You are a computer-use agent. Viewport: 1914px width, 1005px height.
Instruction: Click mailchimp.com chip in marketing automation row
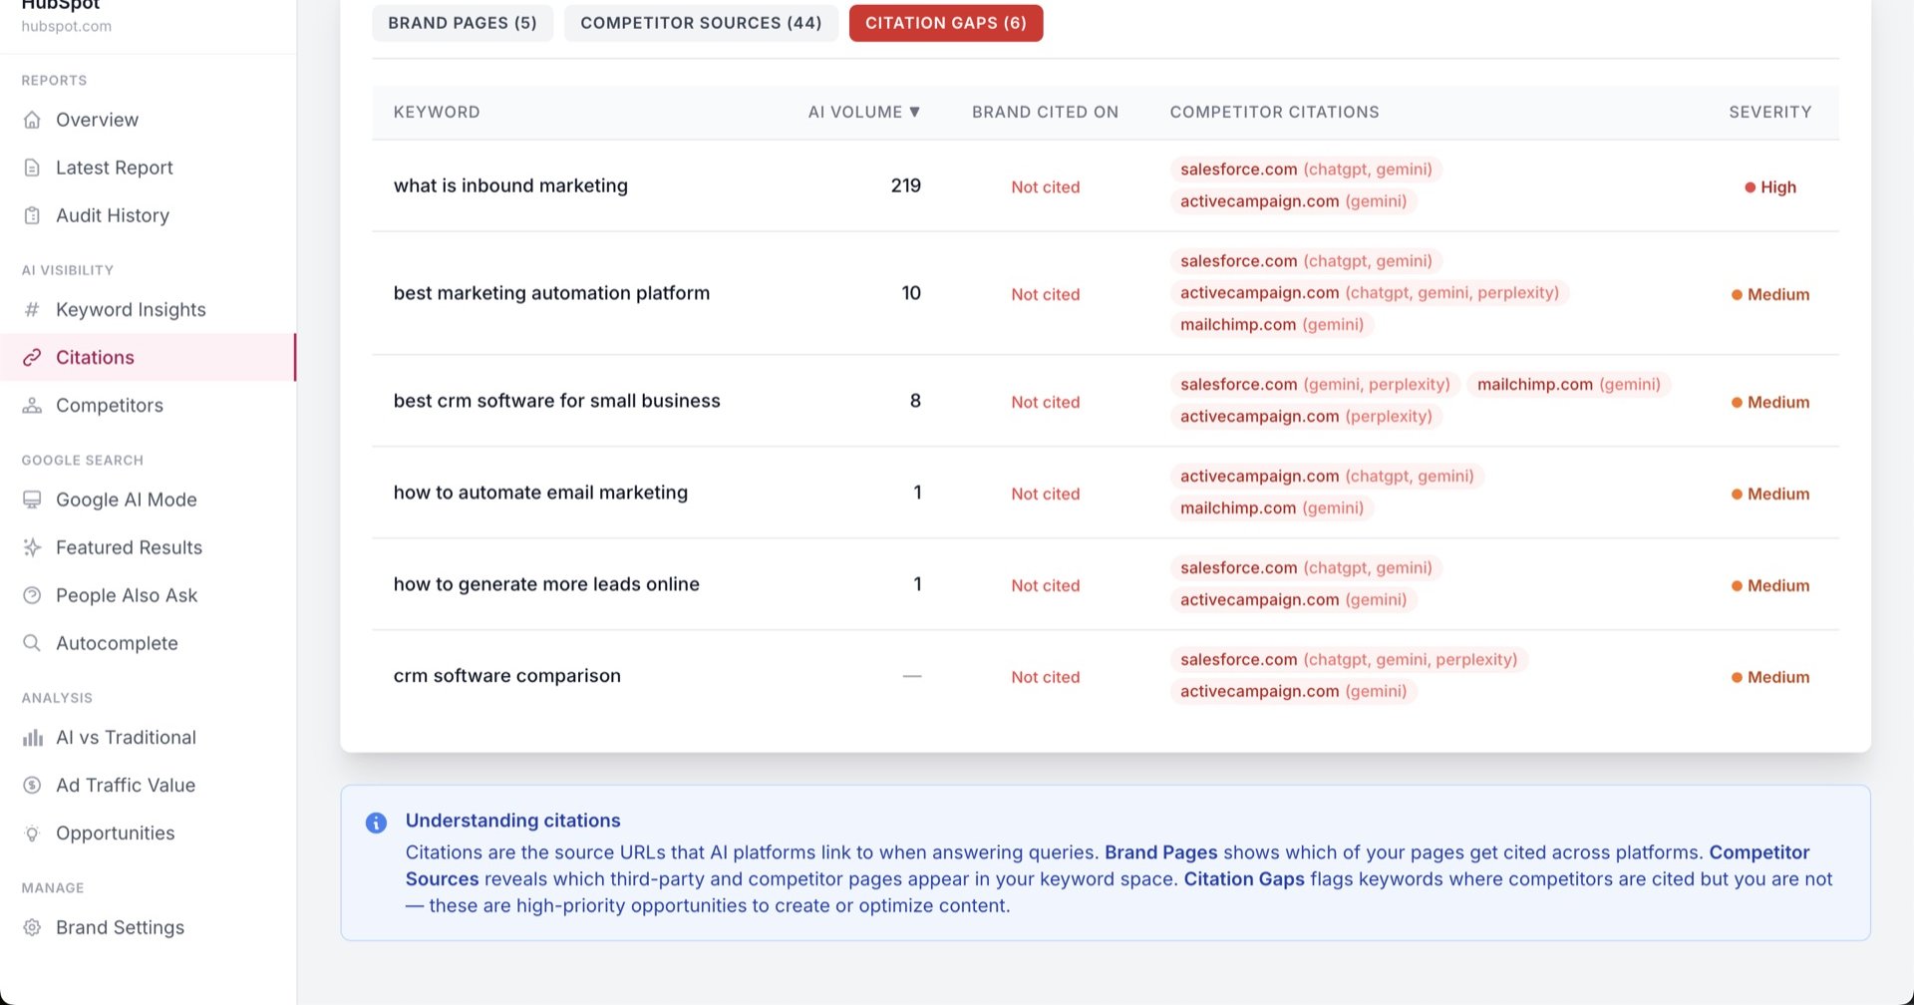1272,325
